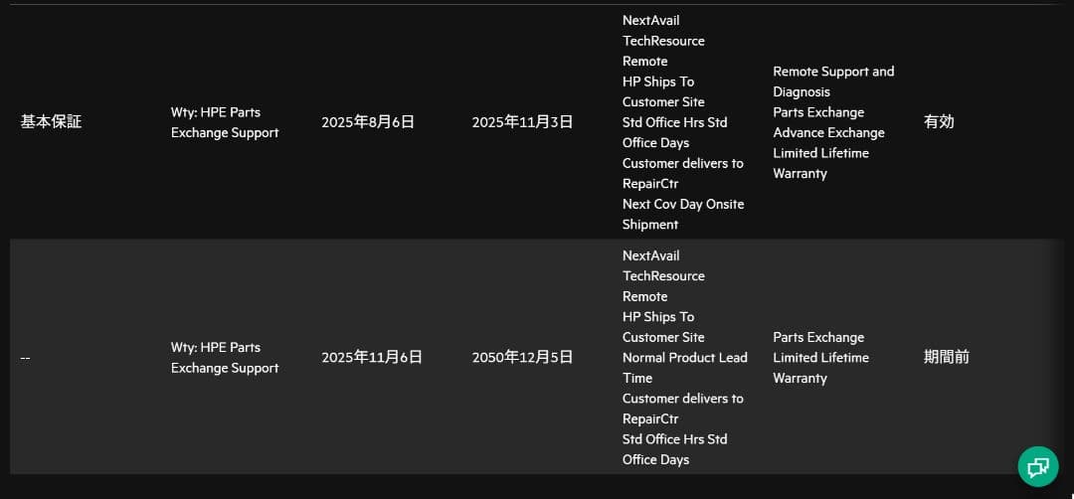Screen dimensions: 1074x499
Task: Select the first row's Wty: HPE Parts Exchange Support
Action: tap(225, 122)
